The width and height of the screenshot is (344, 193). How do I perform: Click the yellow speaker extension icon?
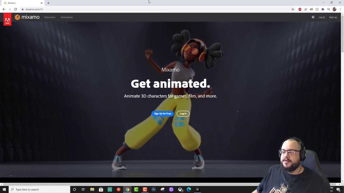[x=311, y=9]
